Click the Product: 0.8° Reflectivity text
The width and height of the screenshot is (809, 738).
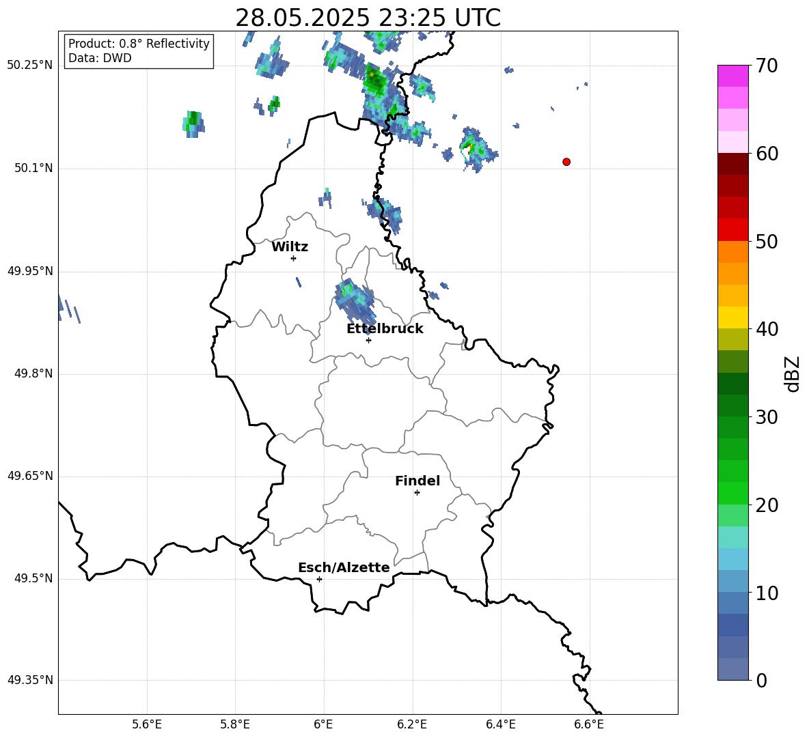click(139, 44)
